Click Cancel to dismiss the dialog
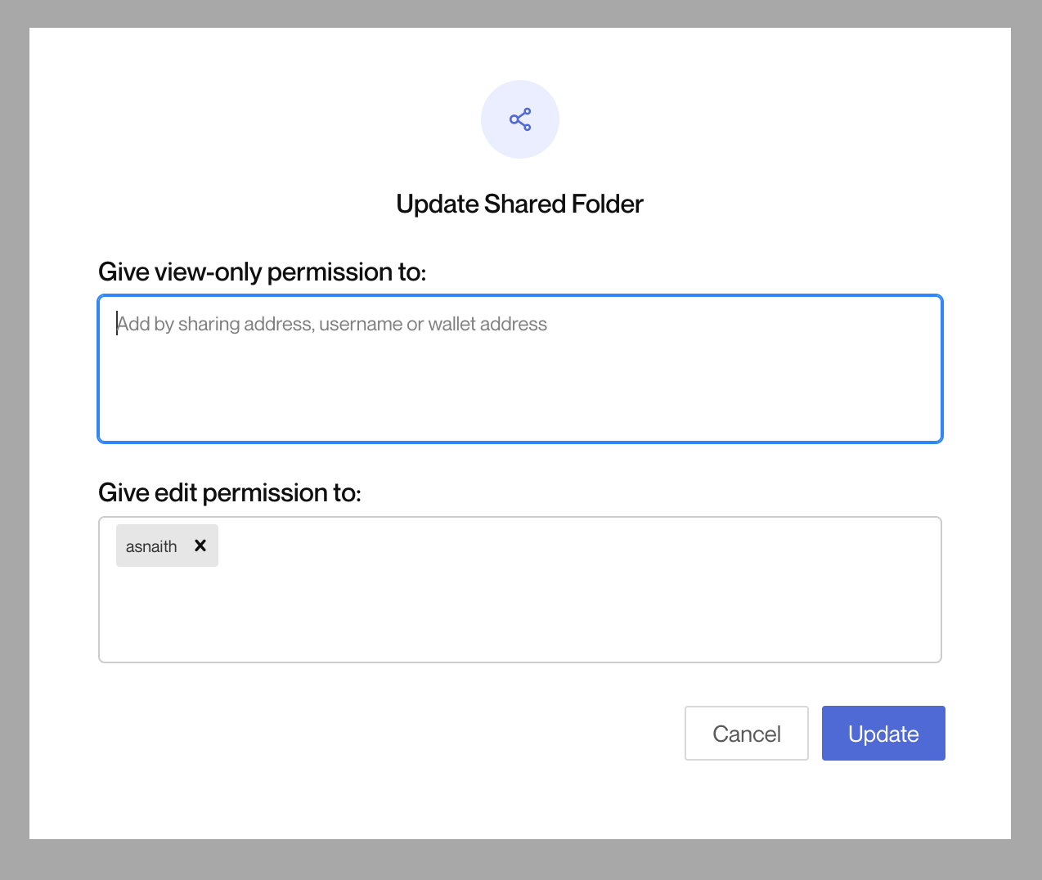The image size is (1042, 880). tap(746, 733)
